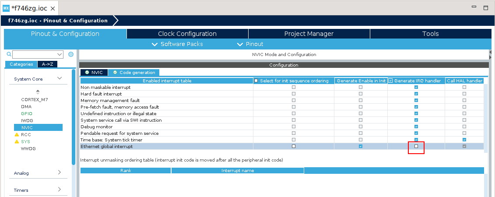Switch to the Clock Configuration tab
Image resolution: width=495 pixels, height=197 pixels.
[x=187, y=34]
